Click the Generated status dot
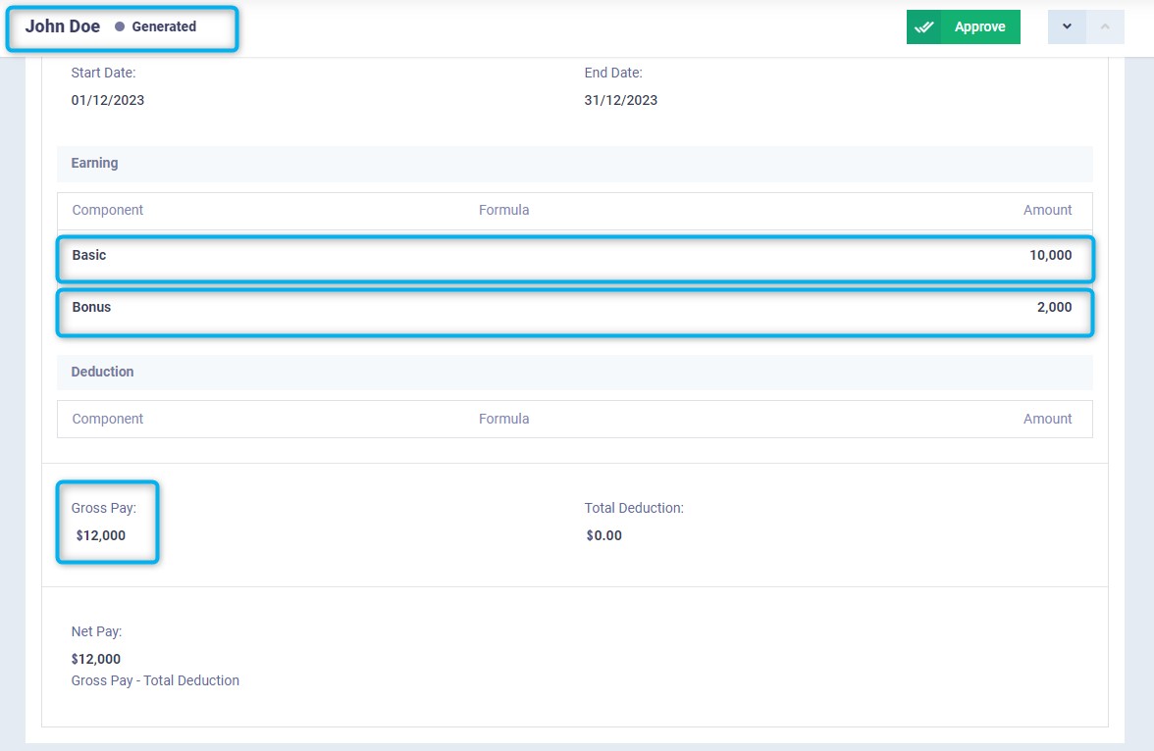This screenshot has height=751, width=1154. pos(120,27)
